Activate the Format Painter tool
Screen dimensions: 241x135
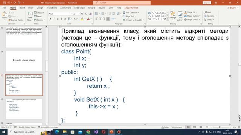click(x=16, y=20)
